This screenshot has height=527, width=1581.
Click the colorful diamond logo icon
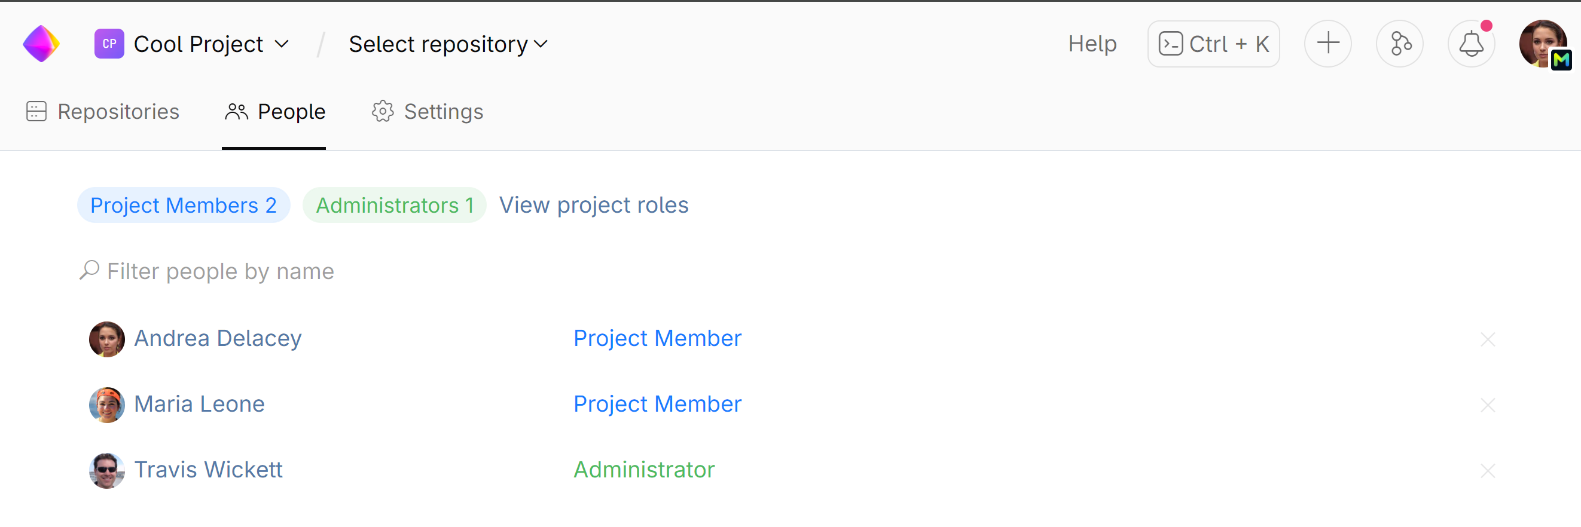(x=41, y=44)
